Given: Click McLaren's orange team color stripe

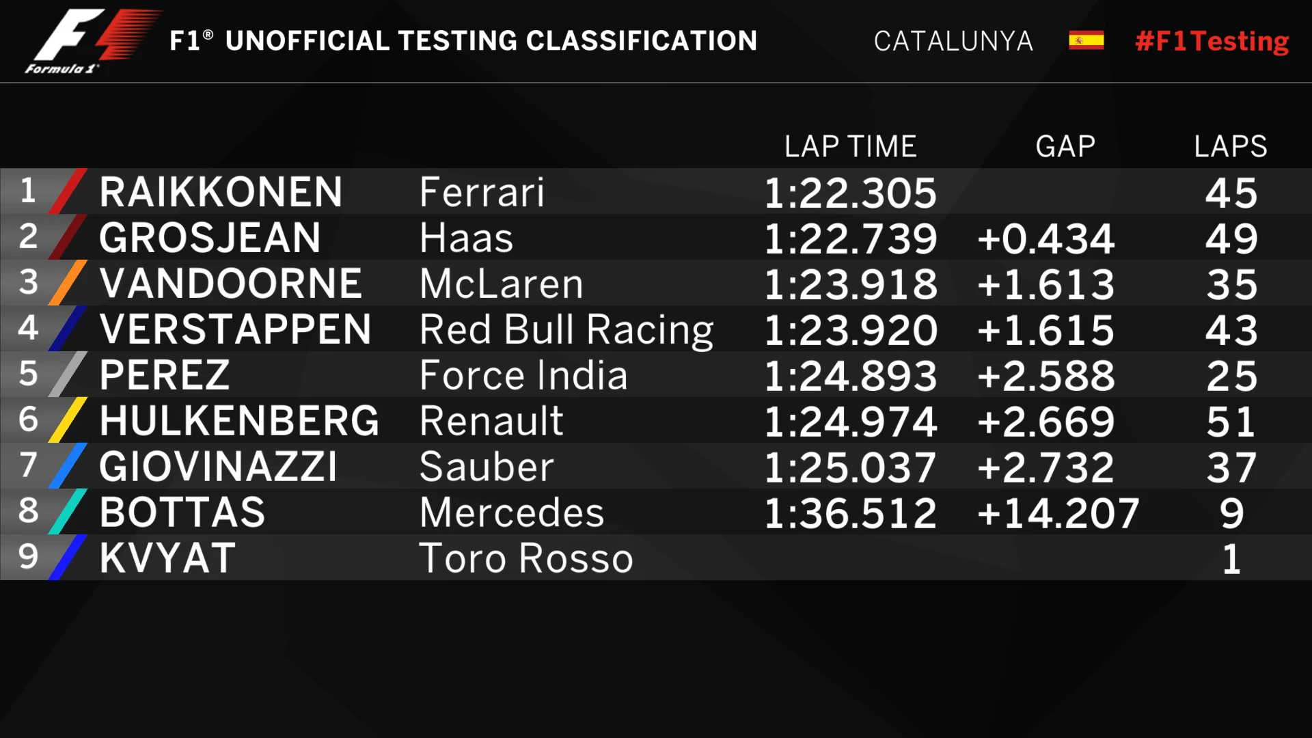Looking at the screenshot, I should pos(68,283).
